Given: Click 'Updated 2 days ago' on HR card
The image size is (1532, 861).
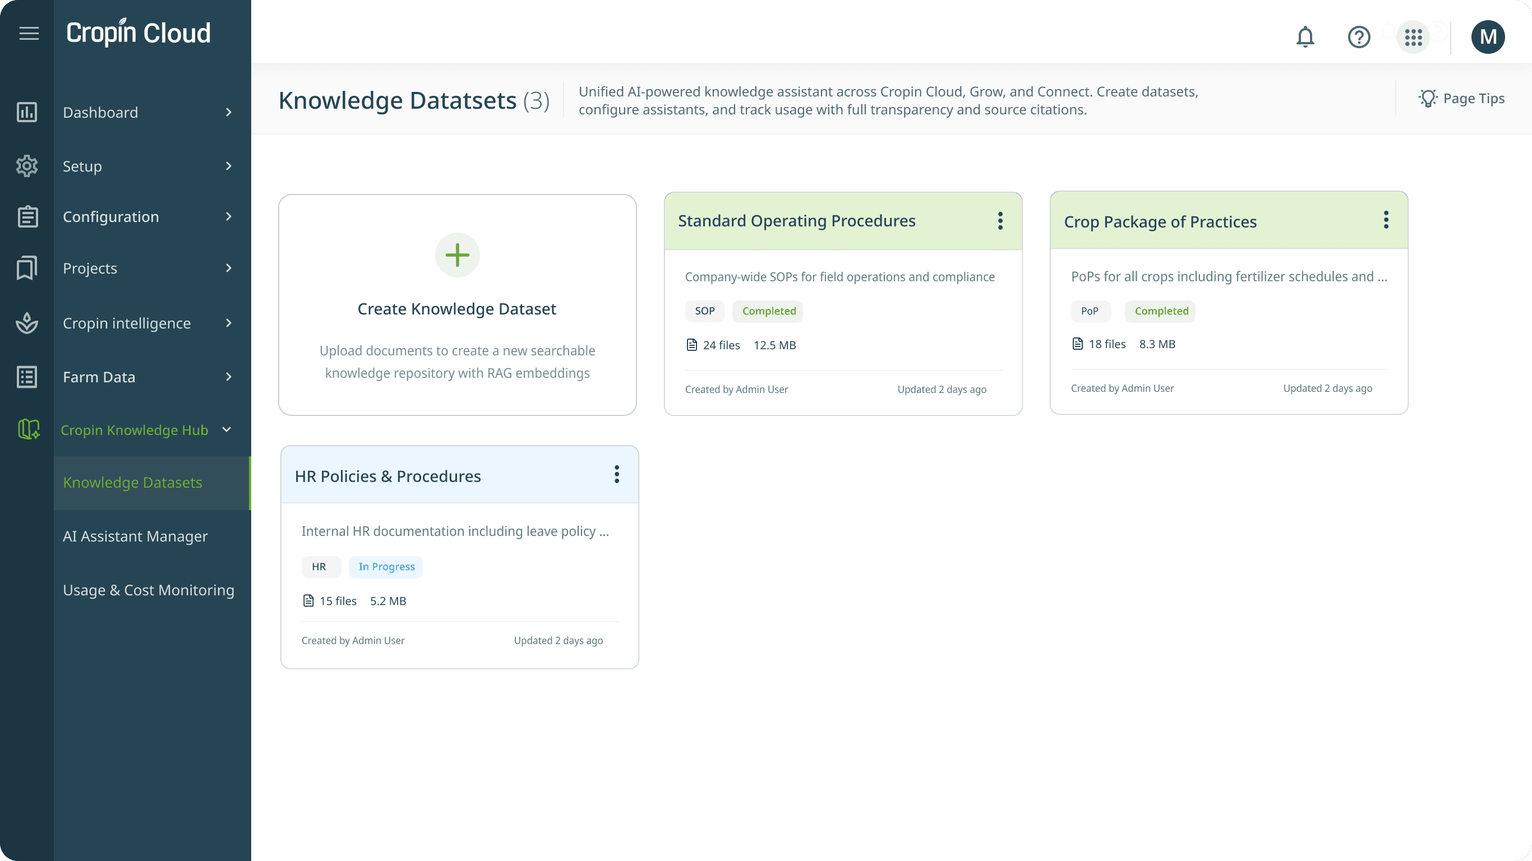Looking at the screenshot, I should [x=559, y=640].
